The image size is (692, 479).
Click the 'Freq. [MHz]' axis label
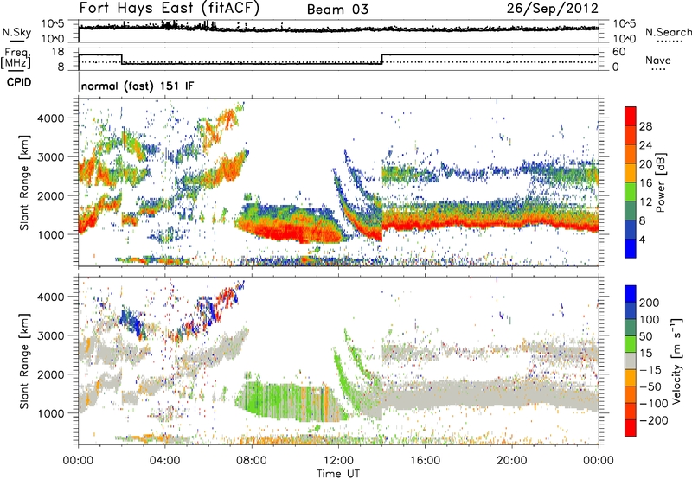point(16,58)
